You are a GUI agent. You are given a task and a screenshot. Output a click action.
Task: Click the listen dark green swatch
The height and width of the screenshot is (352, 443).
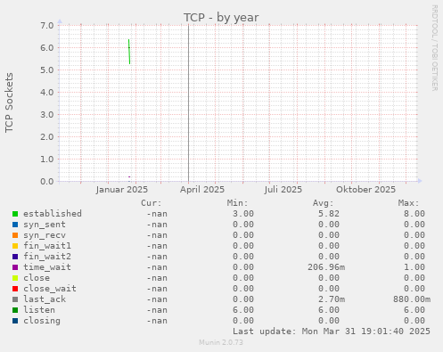click(x=15, y=310)
